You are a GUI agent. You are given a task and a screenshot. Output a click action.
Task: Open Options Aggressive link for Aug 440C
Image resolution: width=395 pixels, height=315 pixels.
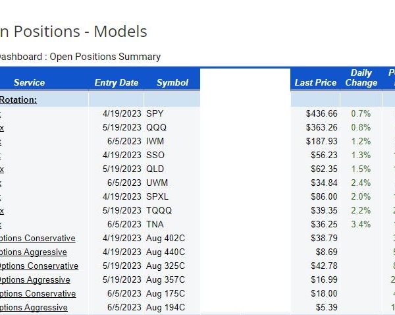pos(34,252)
